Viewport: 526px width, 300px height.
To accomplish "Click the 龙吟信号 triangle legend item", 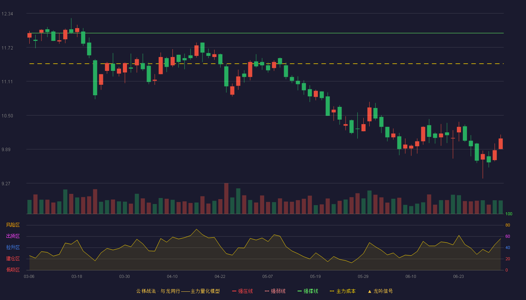I will click(x=380, y=291).
